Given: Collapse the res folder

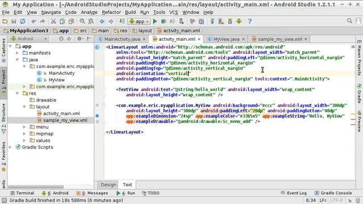Looking at the screenshot, I should [x=18, y=93].
